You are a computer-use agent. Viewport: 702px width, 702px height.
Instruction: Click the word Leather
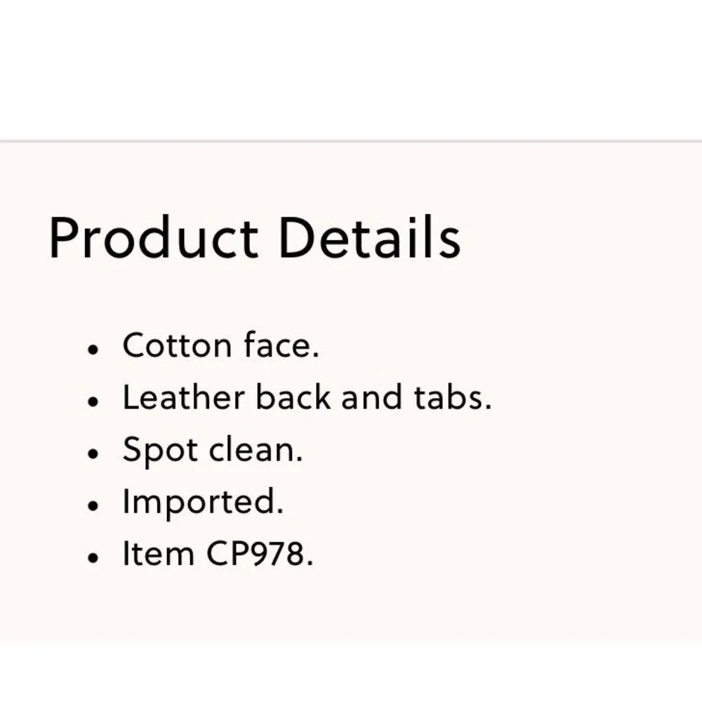183,397
